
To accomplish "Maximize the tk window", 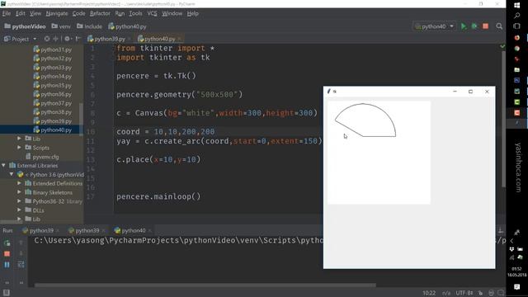I will click(470, 92).
